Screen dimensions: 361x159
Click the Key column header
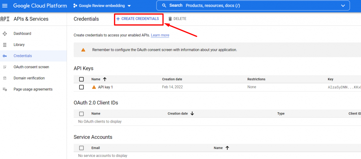pos(330,79)
